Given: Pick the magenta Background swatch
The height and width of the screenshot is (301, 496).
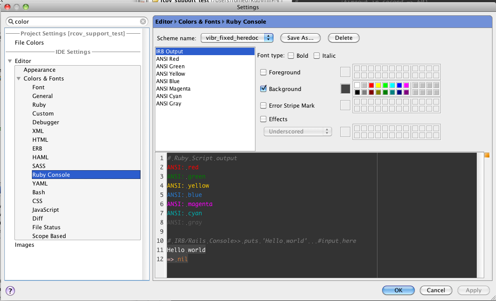Looking at the screenshot, I should (406, 85).
